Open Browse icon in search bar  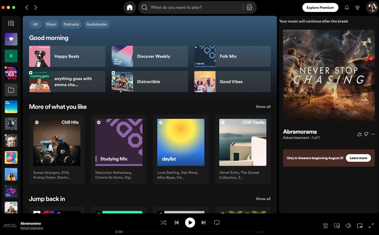(x=249, y=8)
